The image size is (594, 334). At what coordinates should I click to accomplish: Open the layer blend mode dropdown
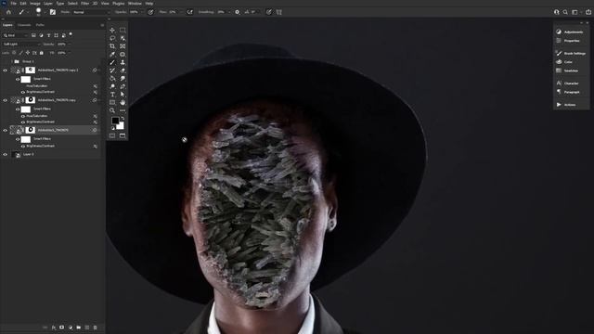tap(20, 44)
